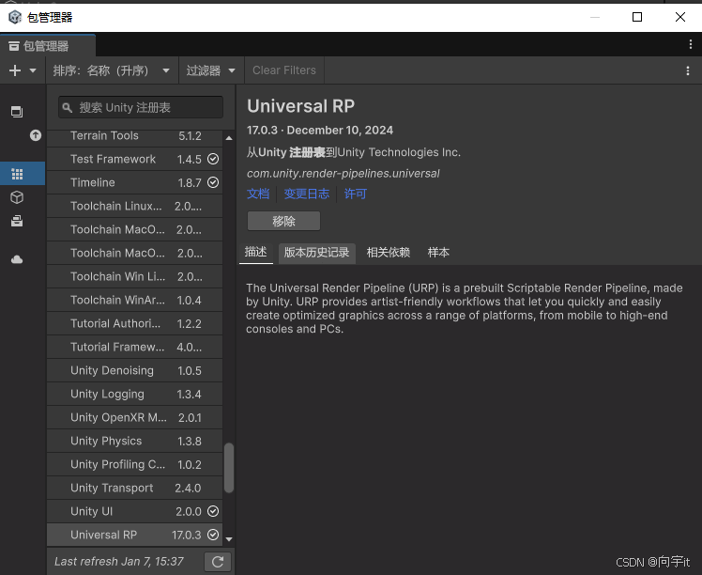This screenshot has width=702, height=575.
Task: Maximize the 包管理器 window
Action: [x=637, y=17]
